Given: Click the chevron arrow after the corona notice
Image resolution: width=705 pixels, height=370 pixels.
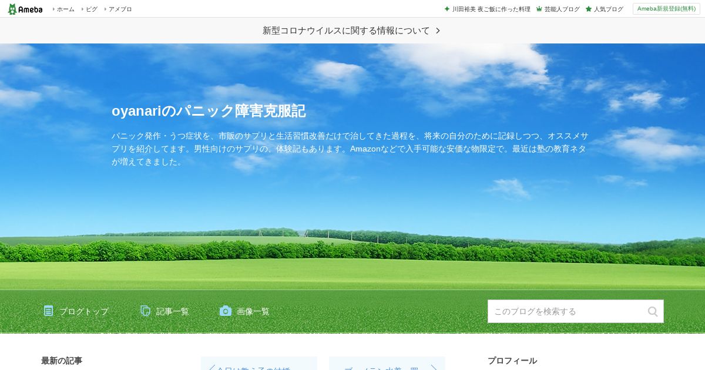Looking at the screenshot, I should pyautogui.click(x=438, y=31).
